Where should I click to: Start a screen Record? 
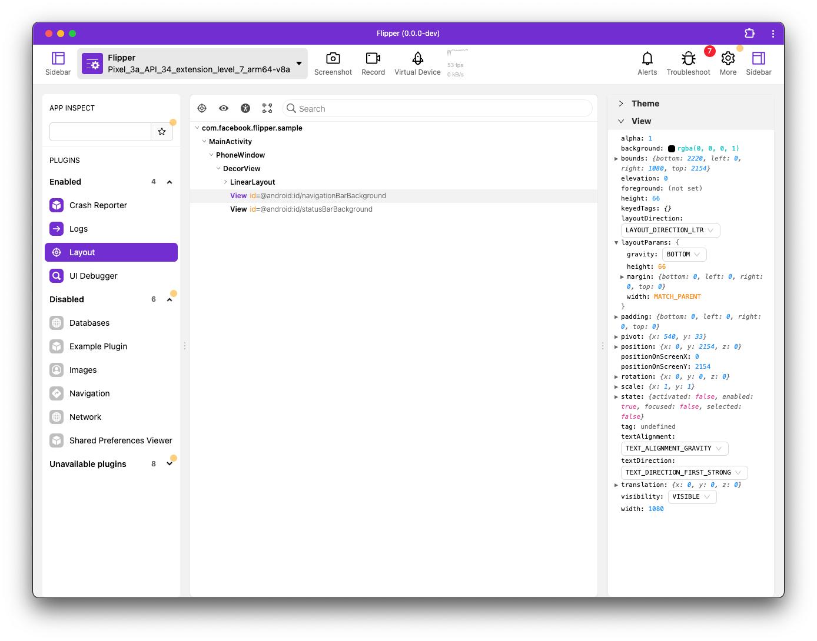click(373, 64)
